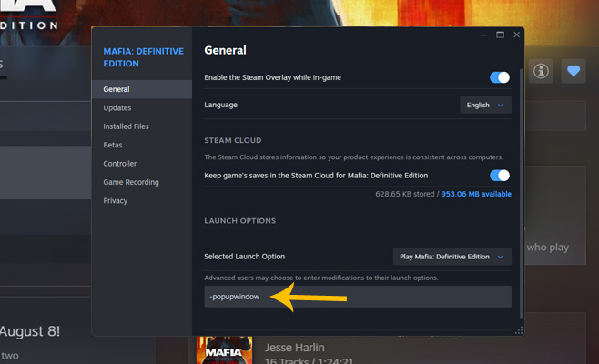Click the 953.06 MB available link
The image size is (599, 364).
pos(476,194)
